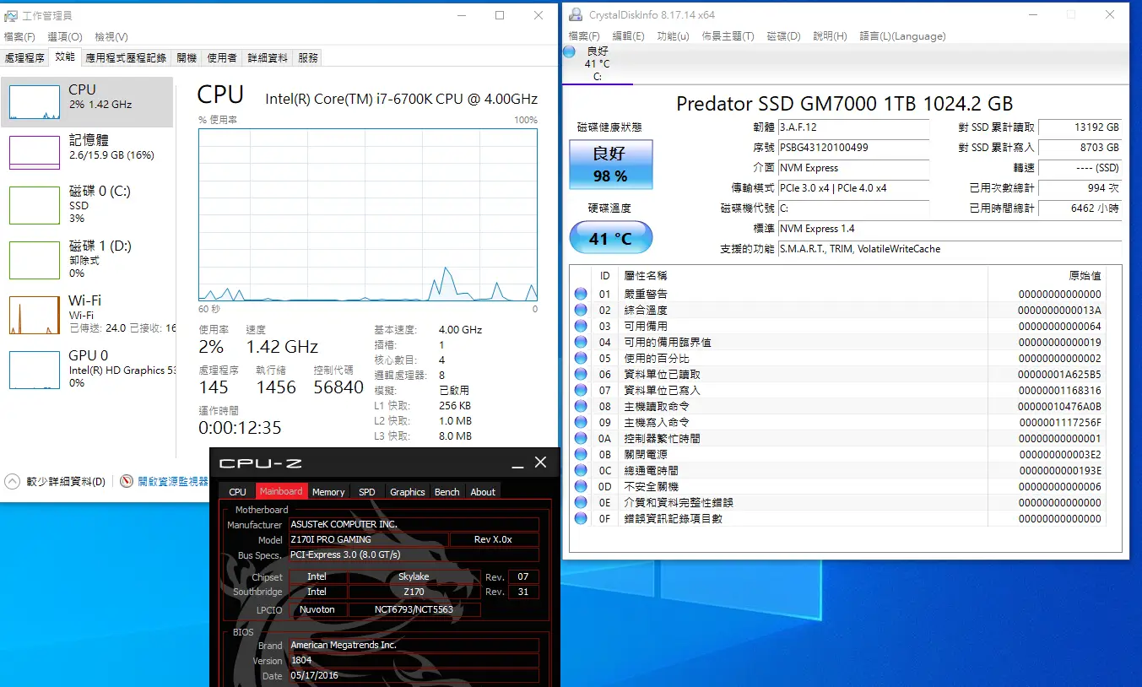1142x687 pixels.
Task: Switch to CPU-Z Memory tab
Action: click(x=327, y=491)
